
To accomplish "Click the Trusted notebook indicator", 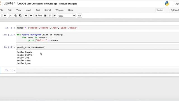I will click(x=160, y=10).
